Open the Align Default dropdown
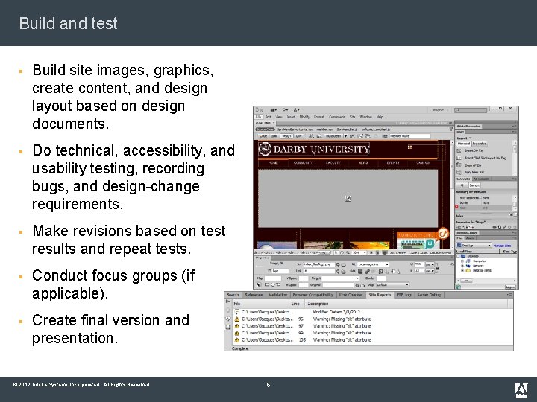 click(392, 284)
